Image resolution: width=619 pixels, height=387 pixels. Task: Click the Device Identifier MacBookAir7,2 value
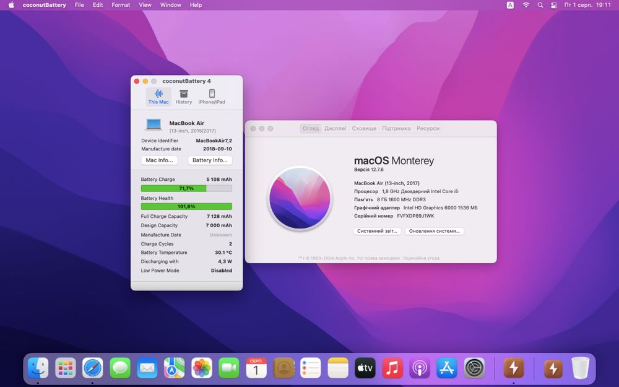(214, 141)
